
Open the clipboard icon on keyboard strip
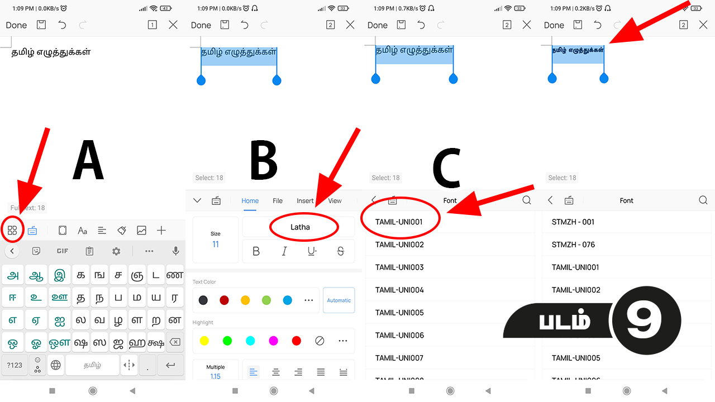[89, 251]
